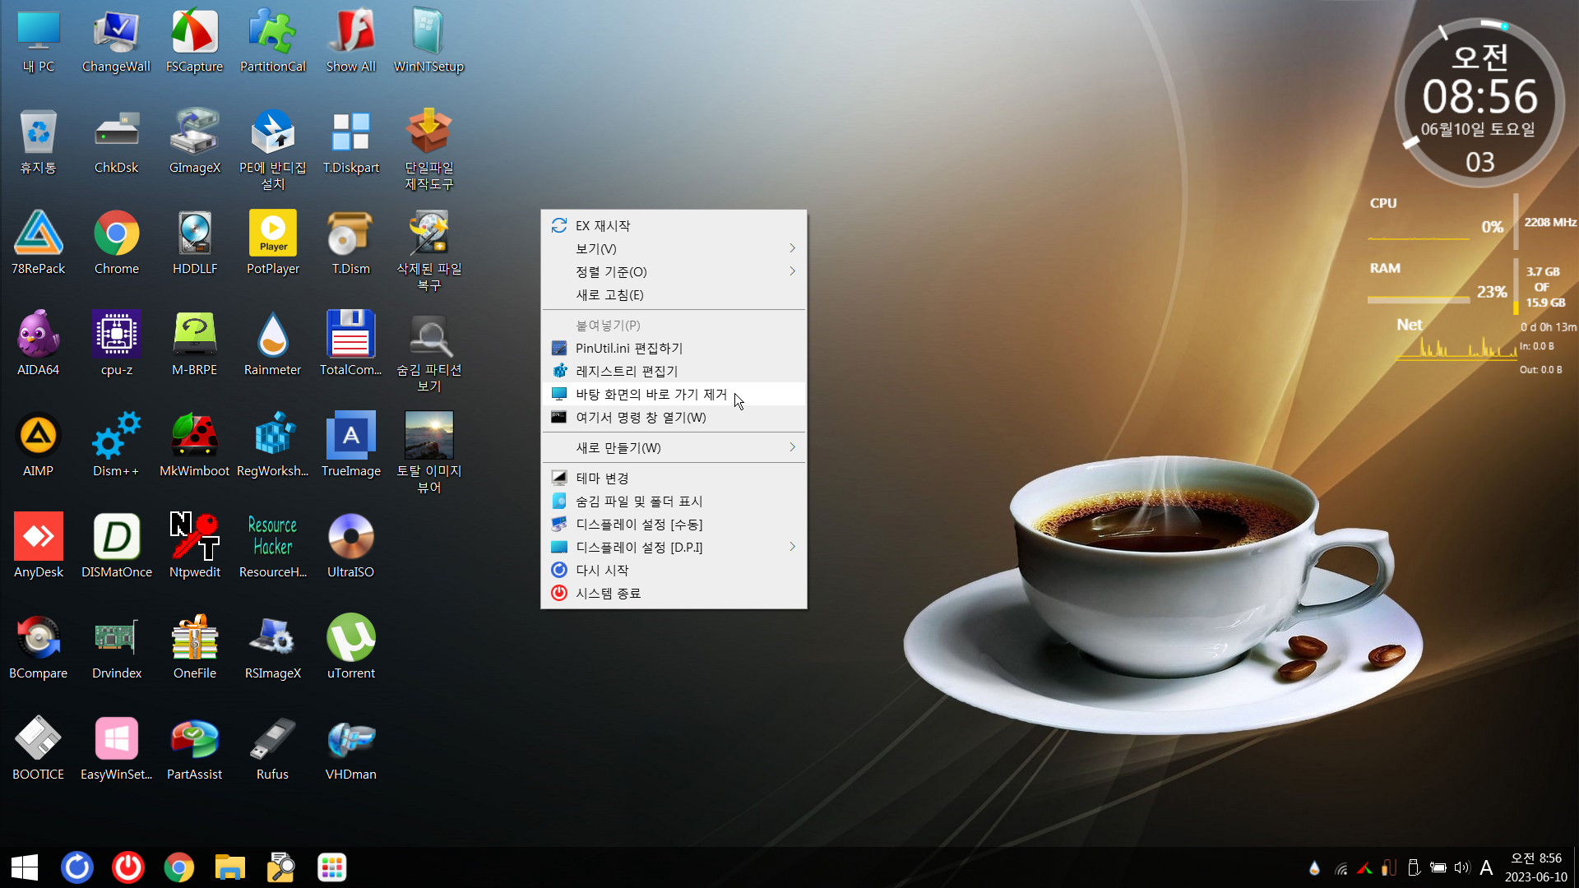Open the ChangeWall desktop icon
Image resolution: width=1579 pixels, height=888 pixels.
pyautogui.click(x=116, y=41)
